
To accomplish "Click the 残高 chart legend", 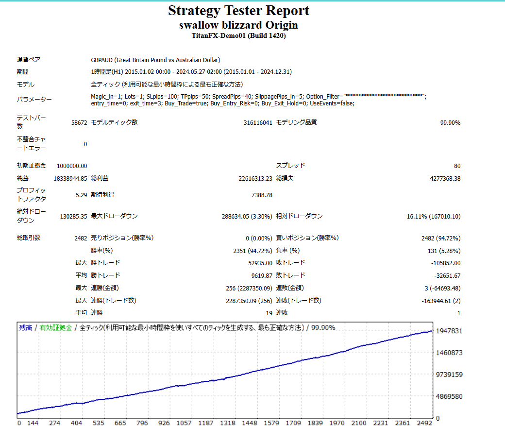I will coord(26,328).
